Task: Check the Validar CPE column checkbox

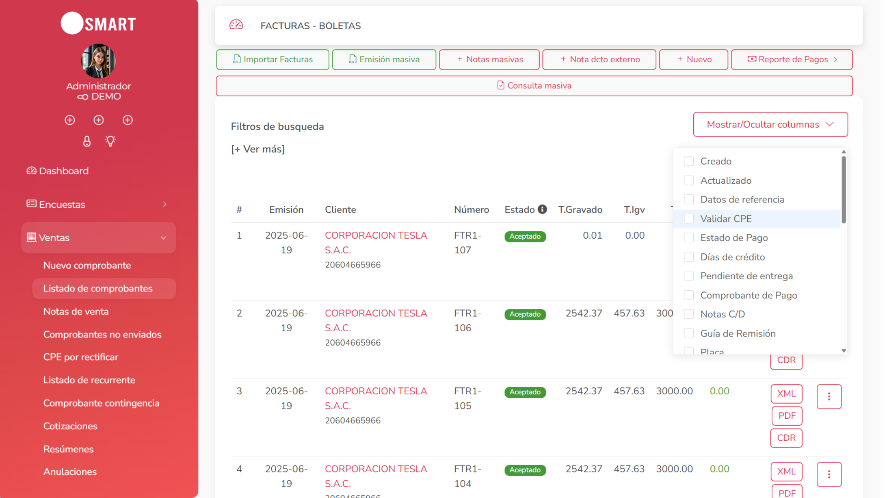Action: [x=689, y=219]
